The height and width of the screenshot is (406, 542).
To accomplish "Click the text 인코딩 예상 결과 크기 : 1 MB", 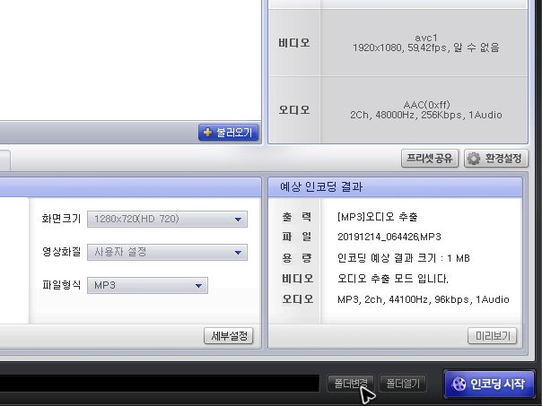I will (x=404, y=258).
